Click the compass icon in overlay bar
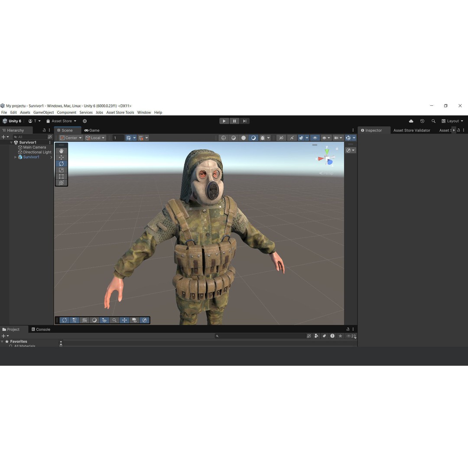 coord(144,320)
